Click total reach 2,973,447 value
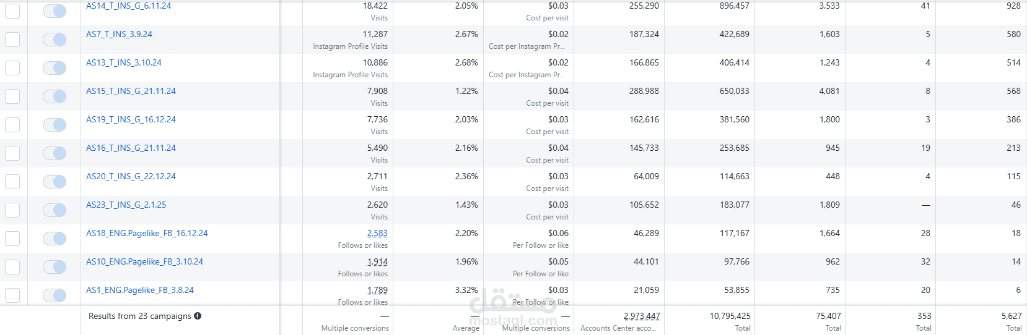The image size is (1027, 335). (x=641, y=316)
